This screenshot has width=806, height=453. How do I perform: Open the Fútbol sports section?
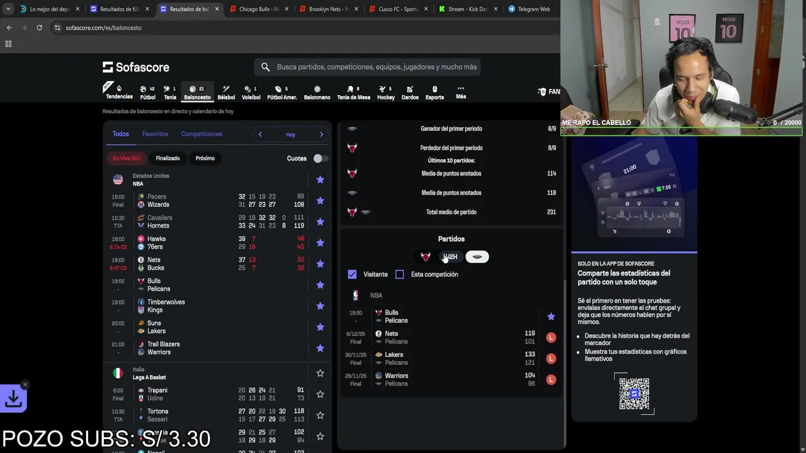(x=147, y=92)
